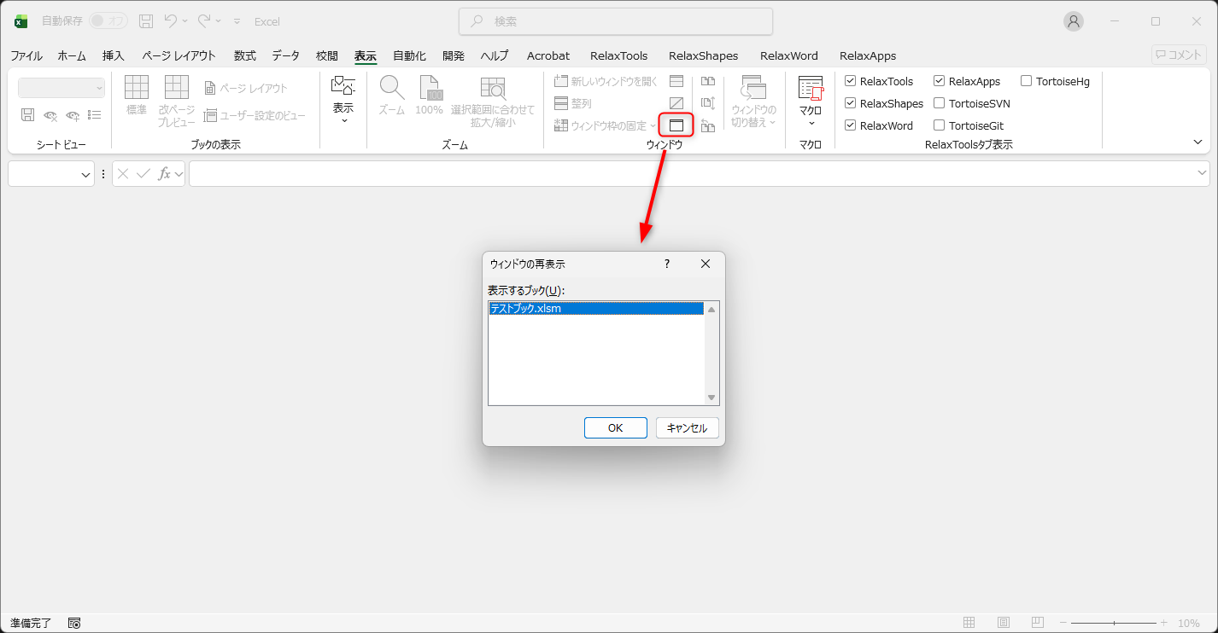
Task: Switch to the データ ribbon tab
Action: (x=284, y=55)
